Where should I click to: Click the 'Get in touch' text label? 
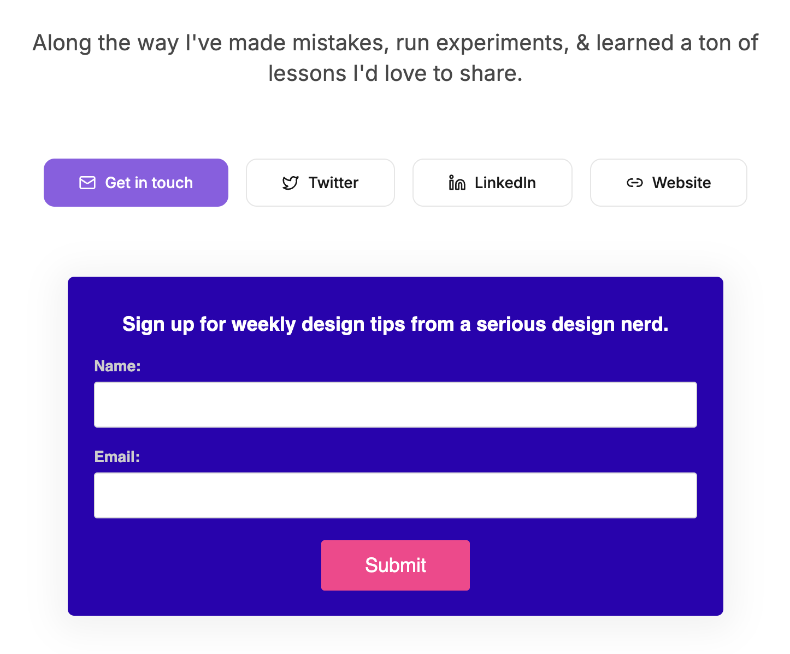149,183
